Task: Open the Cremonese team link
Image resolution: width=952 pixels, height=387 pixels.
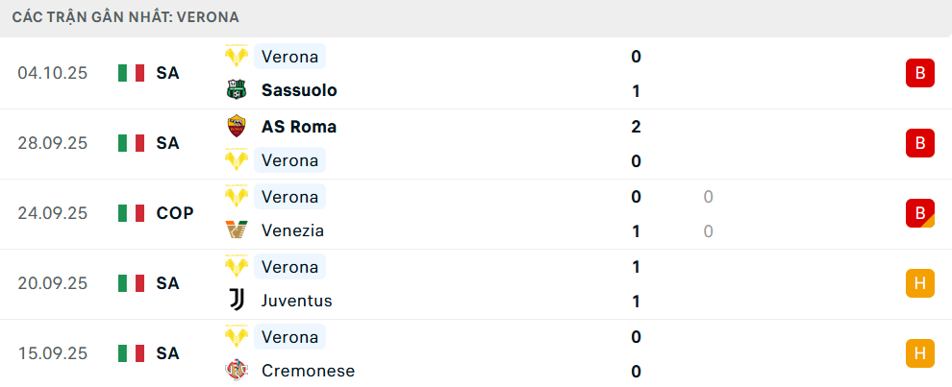Action: click(x=308, y=371)
